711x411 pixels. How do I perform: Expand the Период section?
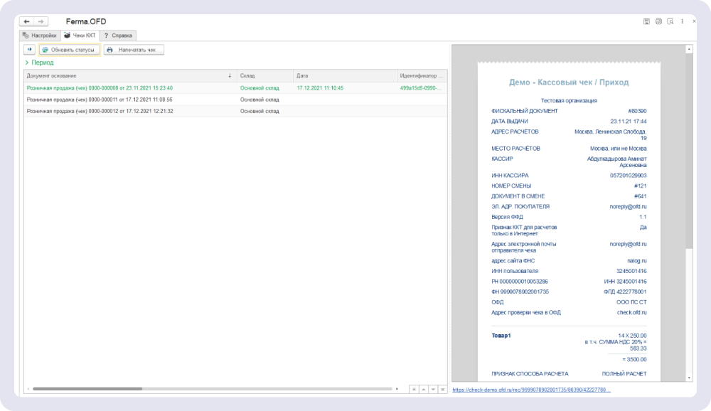pos(39,63)
